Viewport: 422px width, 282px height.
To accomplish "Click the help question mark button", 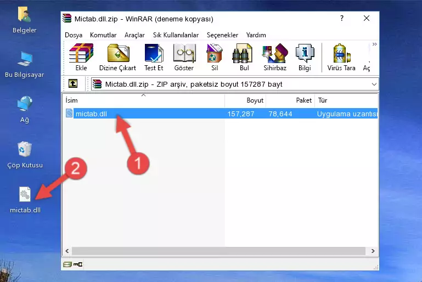I will click(341, 18).
